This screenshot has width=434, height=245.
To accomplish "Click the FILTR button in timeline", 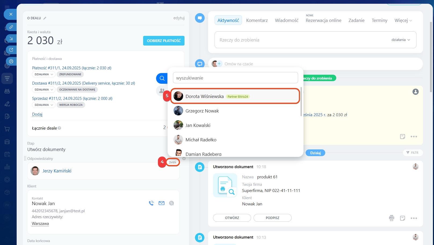I will [x=413, y=153].
